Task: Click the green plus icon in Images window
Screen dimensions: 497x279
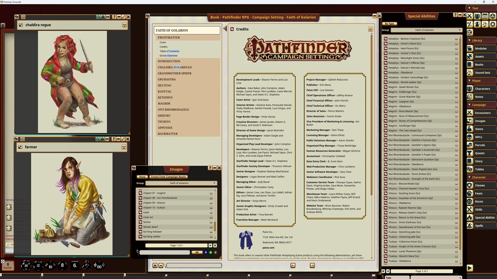Action: [x=210, y=252]
